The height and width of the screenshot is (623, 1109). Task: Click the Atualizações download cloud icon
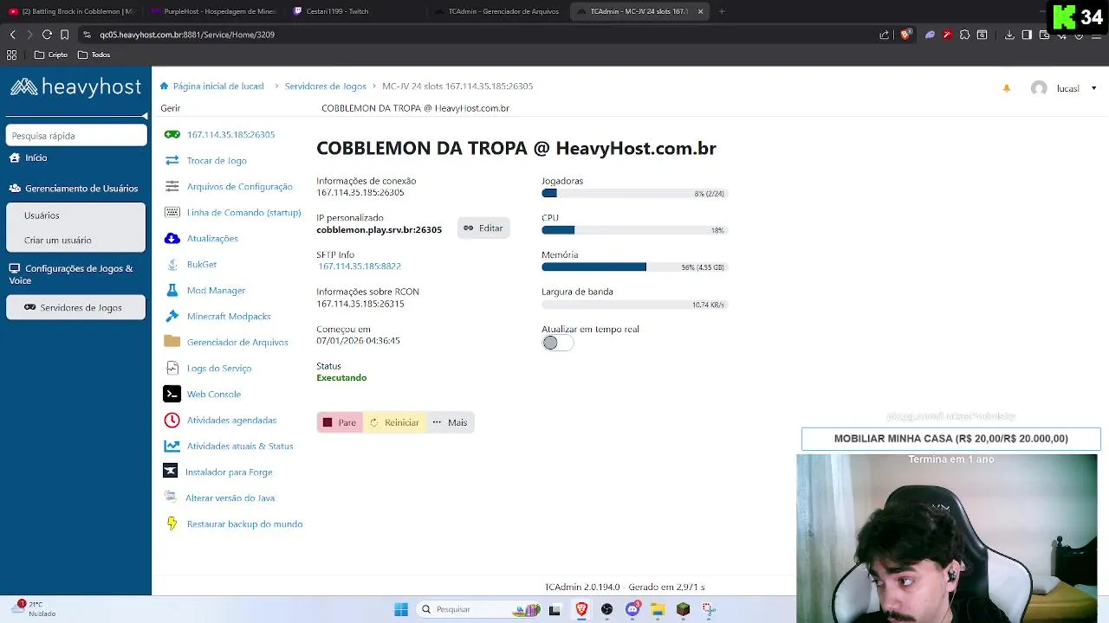[x=172, y=238]
